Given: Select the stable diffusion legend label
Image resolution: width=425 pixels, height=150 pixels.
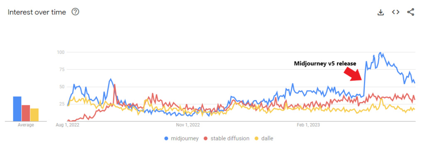Looking at the screenshot, I should pos(230,138).
